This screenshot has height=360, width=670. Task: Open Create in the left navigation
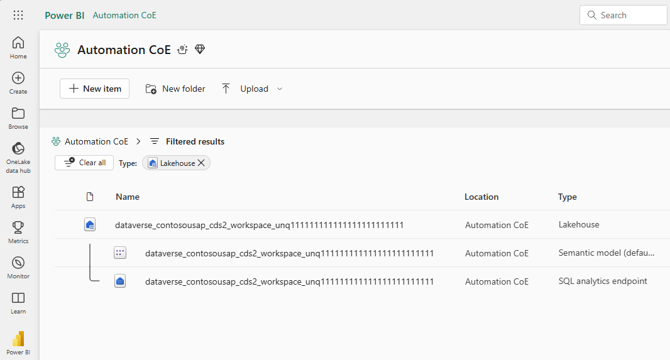[x=18, y=83]
